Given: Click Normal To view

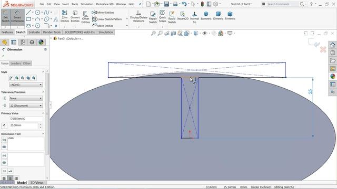Looking at the screenshot, I should click(194, 17).
